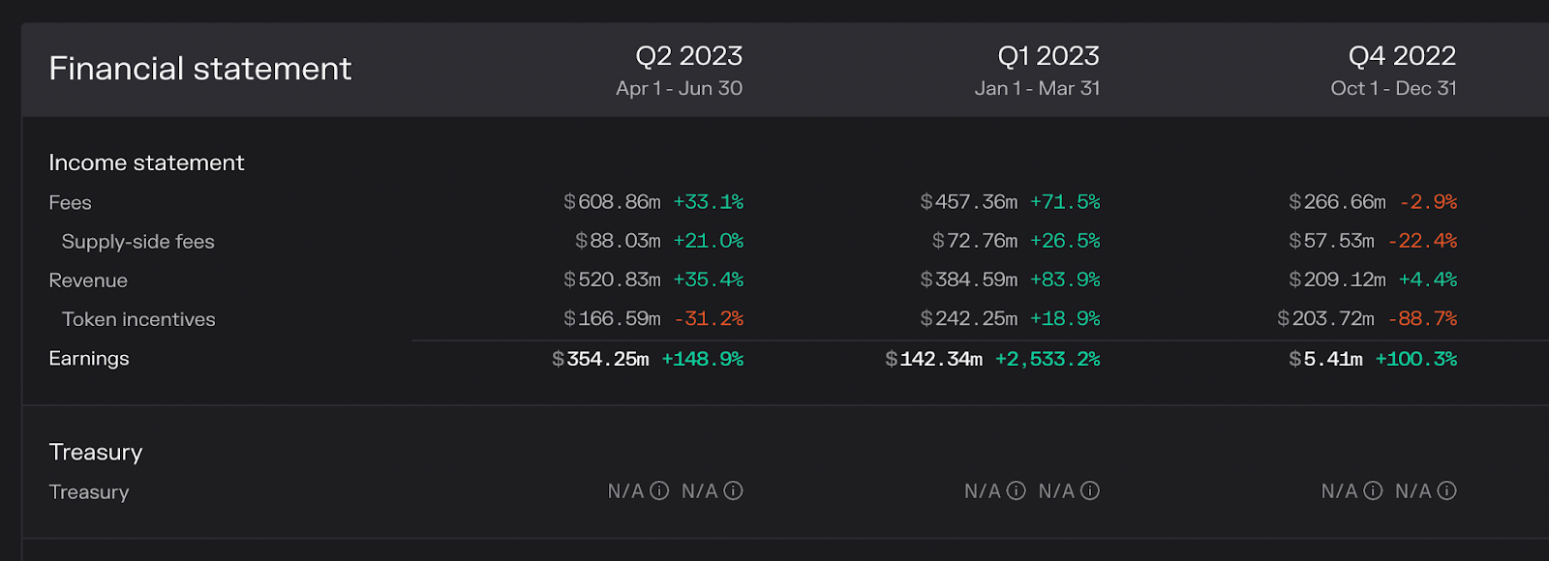The image size is (1549, 561).
Task: Click the Earnings row label
Action: (x=89, y=359)
